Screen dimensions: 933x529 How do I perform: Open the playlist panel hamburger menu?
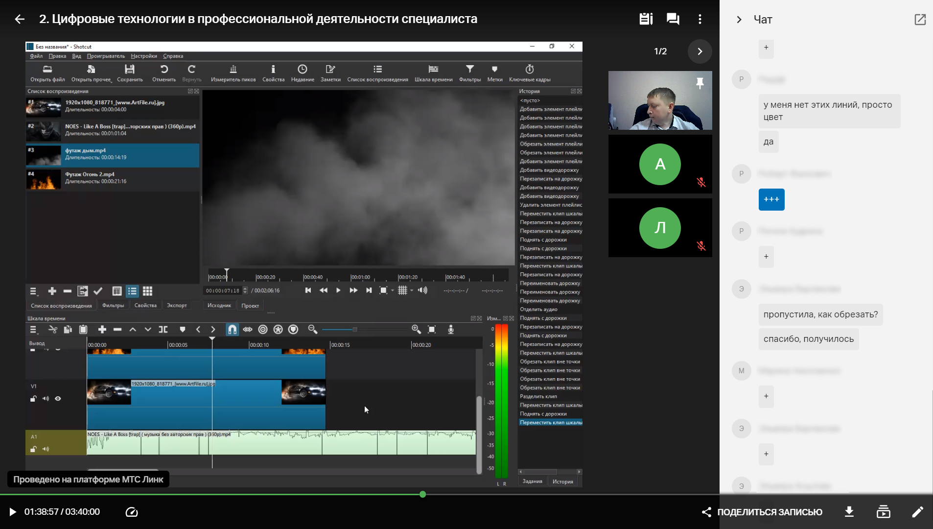33,291
